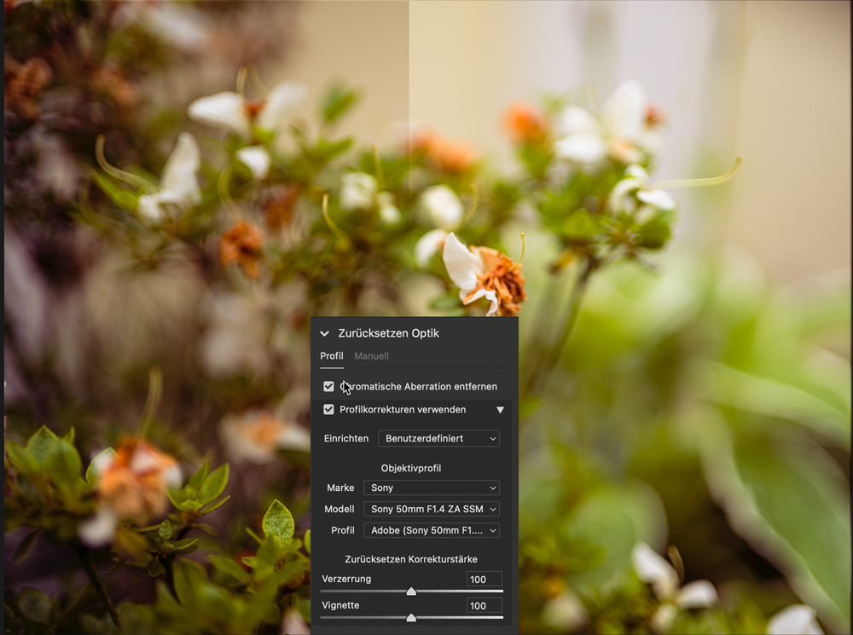Toggle Chromatische Aberration entfernen checkbox
Viewport: 853px width, 635px height.
click(x=328, y=387)
